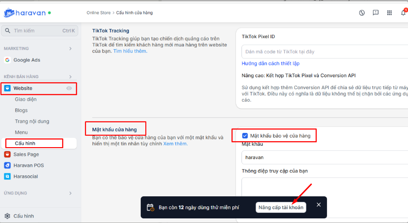This screenshot has width=408, height=223.
Task: Click the Harasocial icon
Action: 7,177
